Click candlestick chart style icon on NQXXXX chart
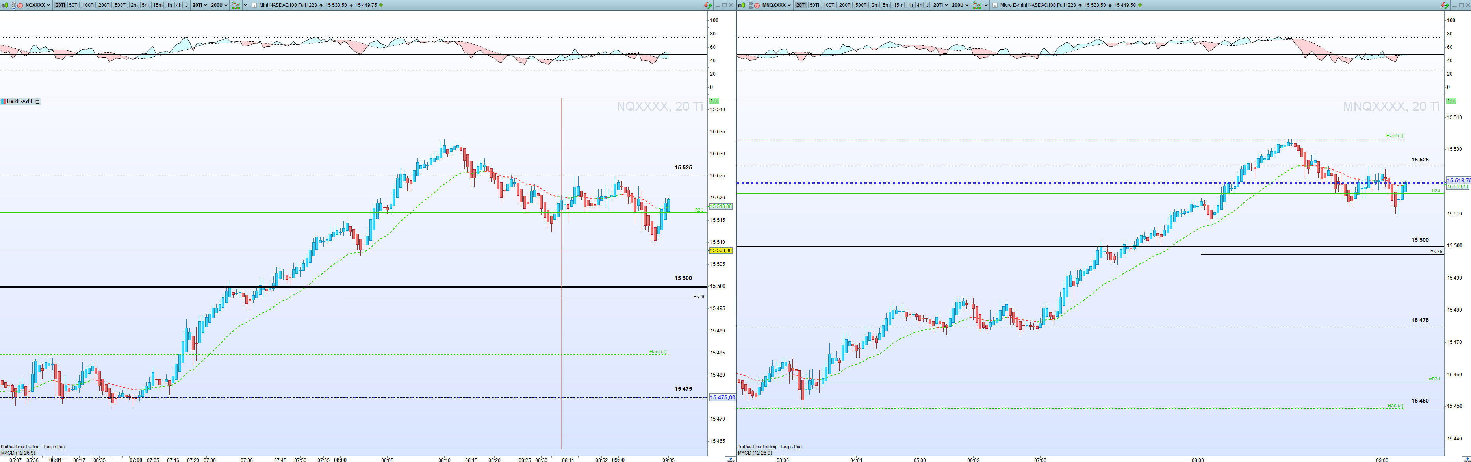Screen dimensions: 1471x462 click(x=5, y=5)
